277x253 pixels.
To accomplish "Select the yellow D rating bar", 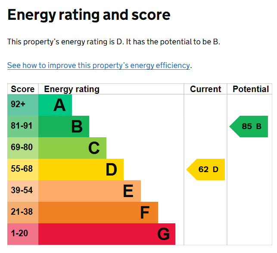I will [81, 170].
